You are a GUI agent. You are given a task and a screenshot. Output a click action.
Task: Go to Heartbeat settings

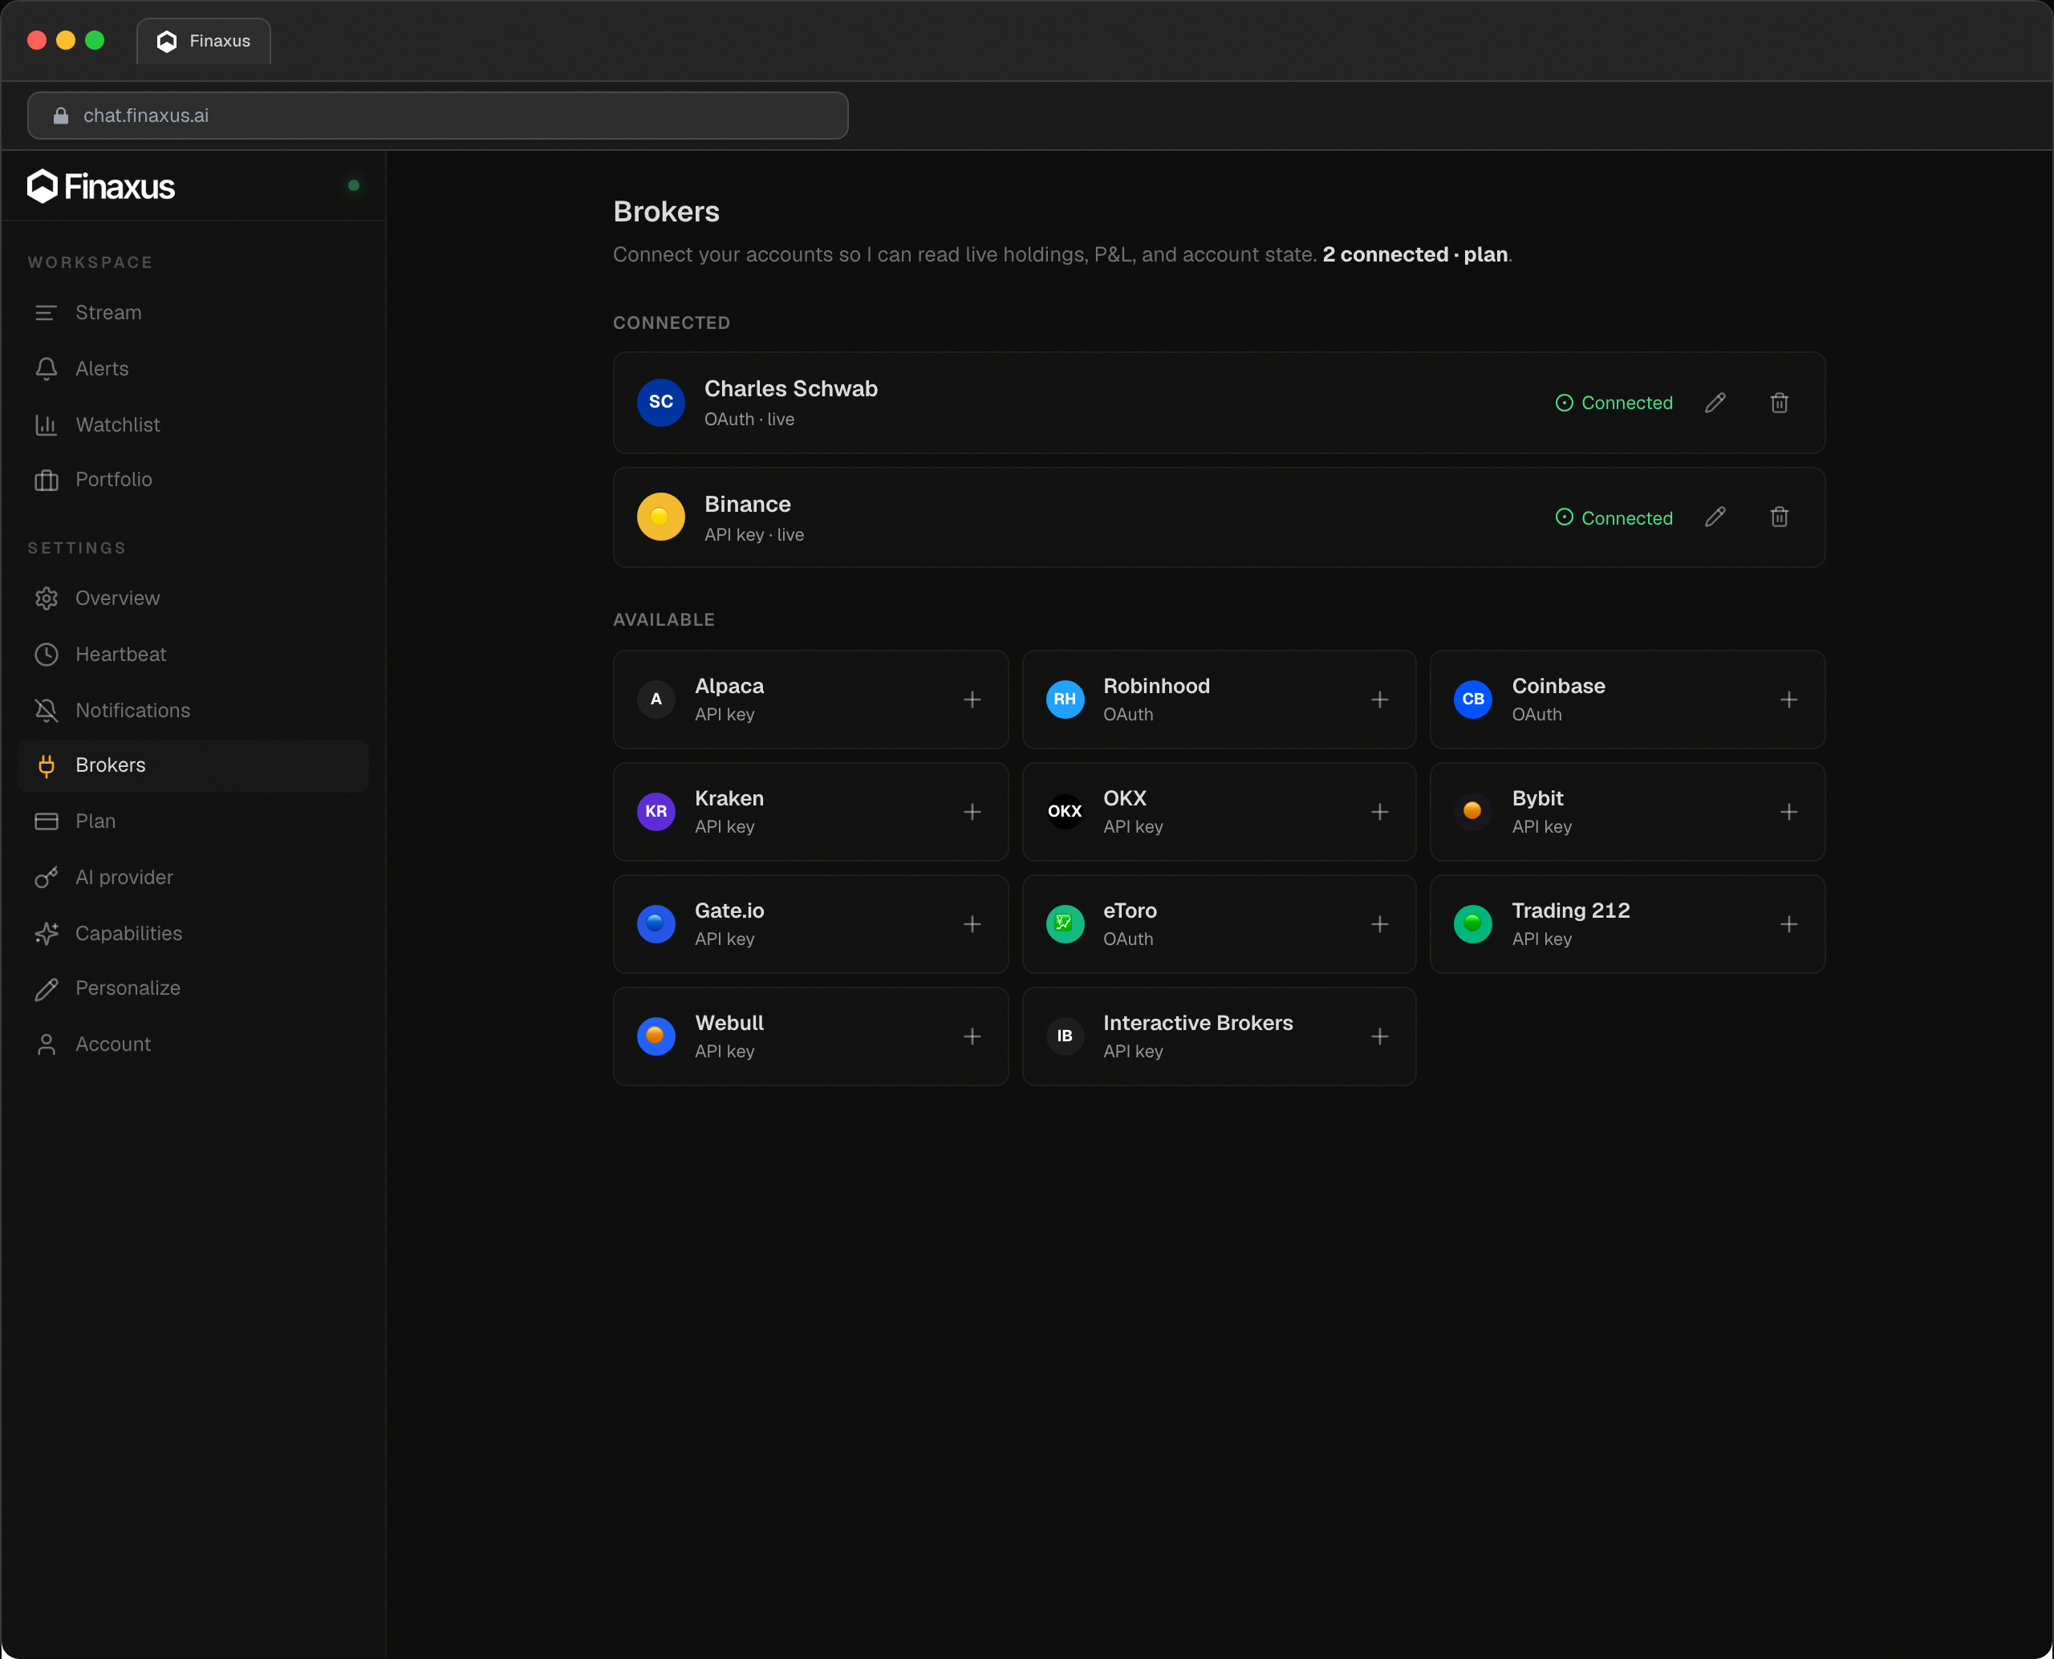(193, 655)
